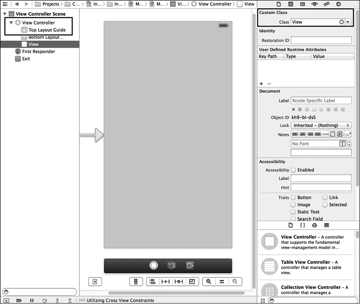Toggle the document outline button below canvas
This screenshot has width=360, height=304.
[x=95, y=281]
